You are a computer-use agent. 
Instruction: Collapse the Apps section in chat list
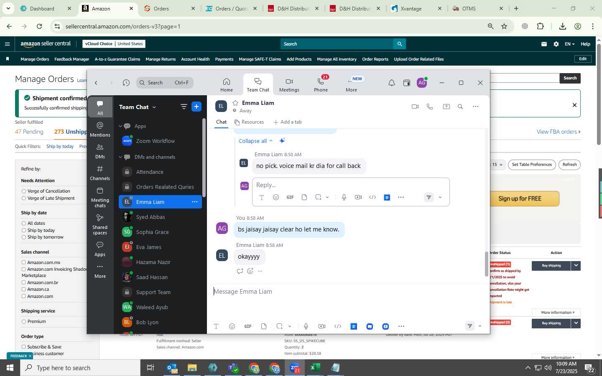(120, 126)
